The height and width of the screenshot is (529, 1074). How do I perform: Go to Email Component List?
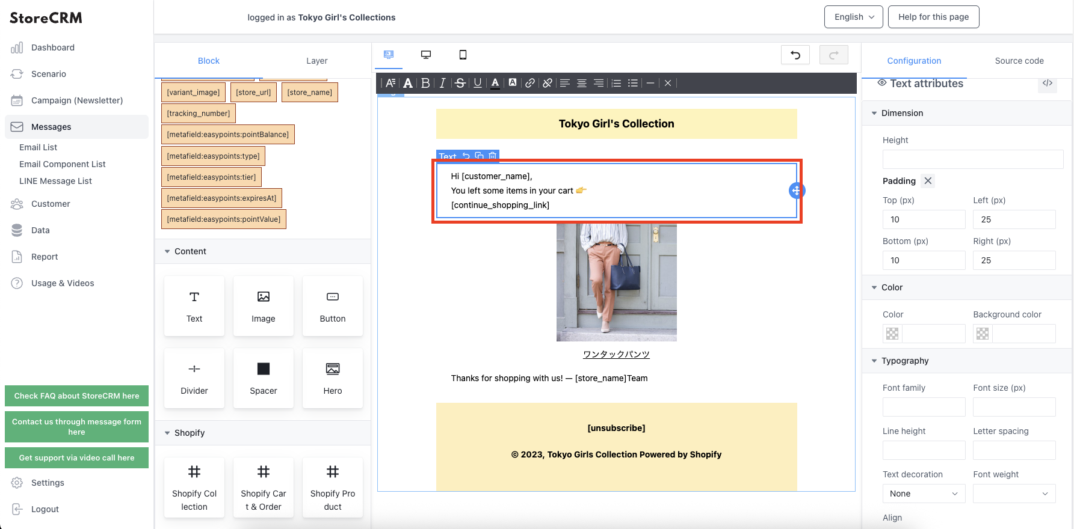(x=63, y=164)
